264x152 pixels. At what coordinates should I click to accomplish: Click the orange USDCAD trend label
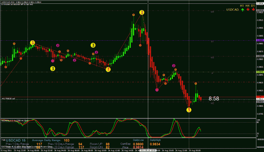(232, 10)
